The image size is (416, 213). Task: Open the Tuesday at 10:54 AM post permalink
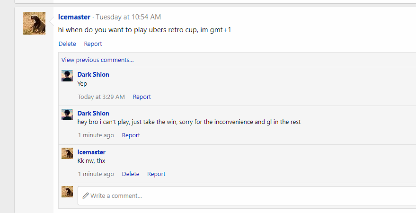pos(128,17)
